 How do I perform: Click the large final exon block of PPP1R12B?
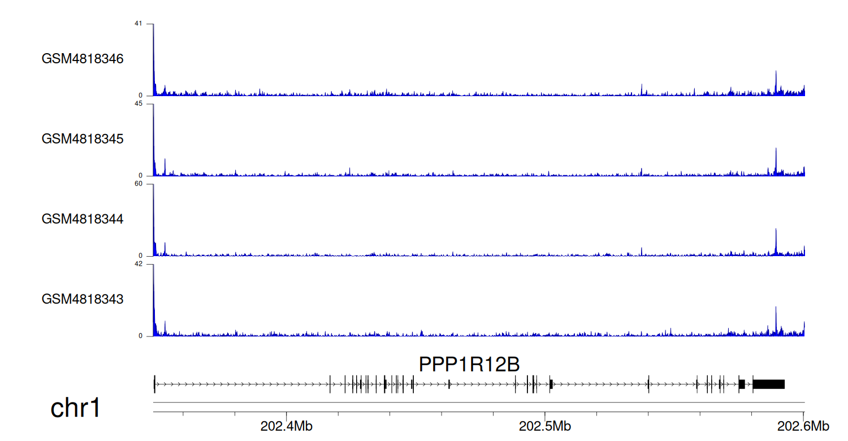768,384
